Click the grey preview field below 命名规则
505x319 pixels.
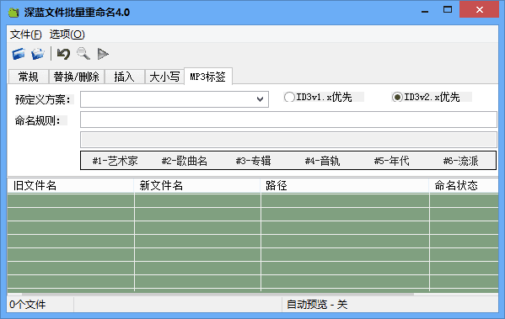pos(288,140)
